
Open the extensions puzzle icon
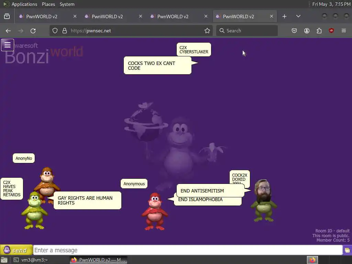click(319, 31)
